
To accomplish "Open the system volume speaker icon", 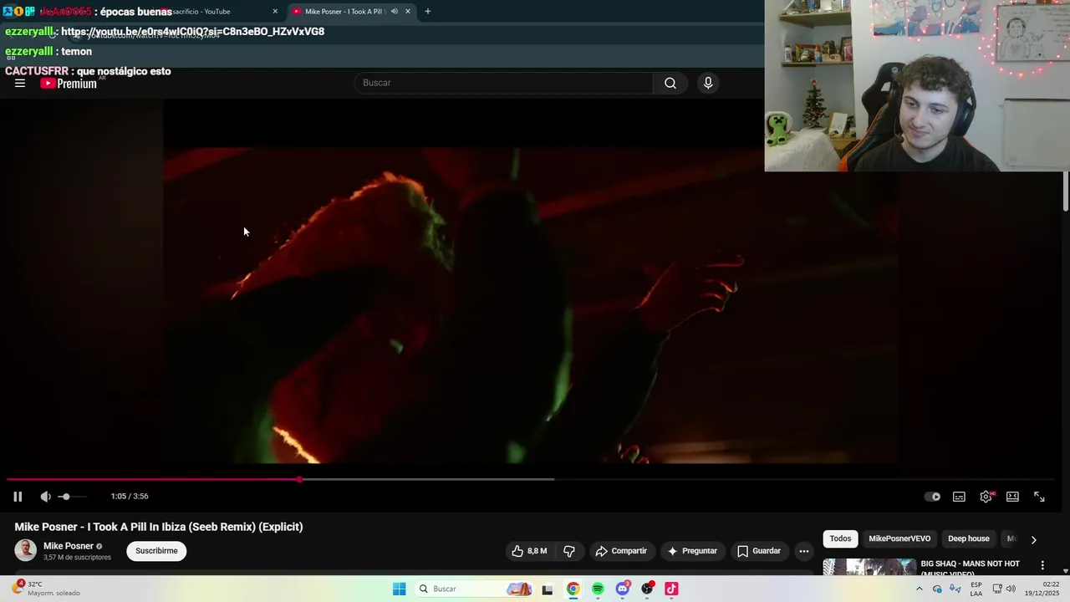I will pyautogui.click(x=1011, y=589).
